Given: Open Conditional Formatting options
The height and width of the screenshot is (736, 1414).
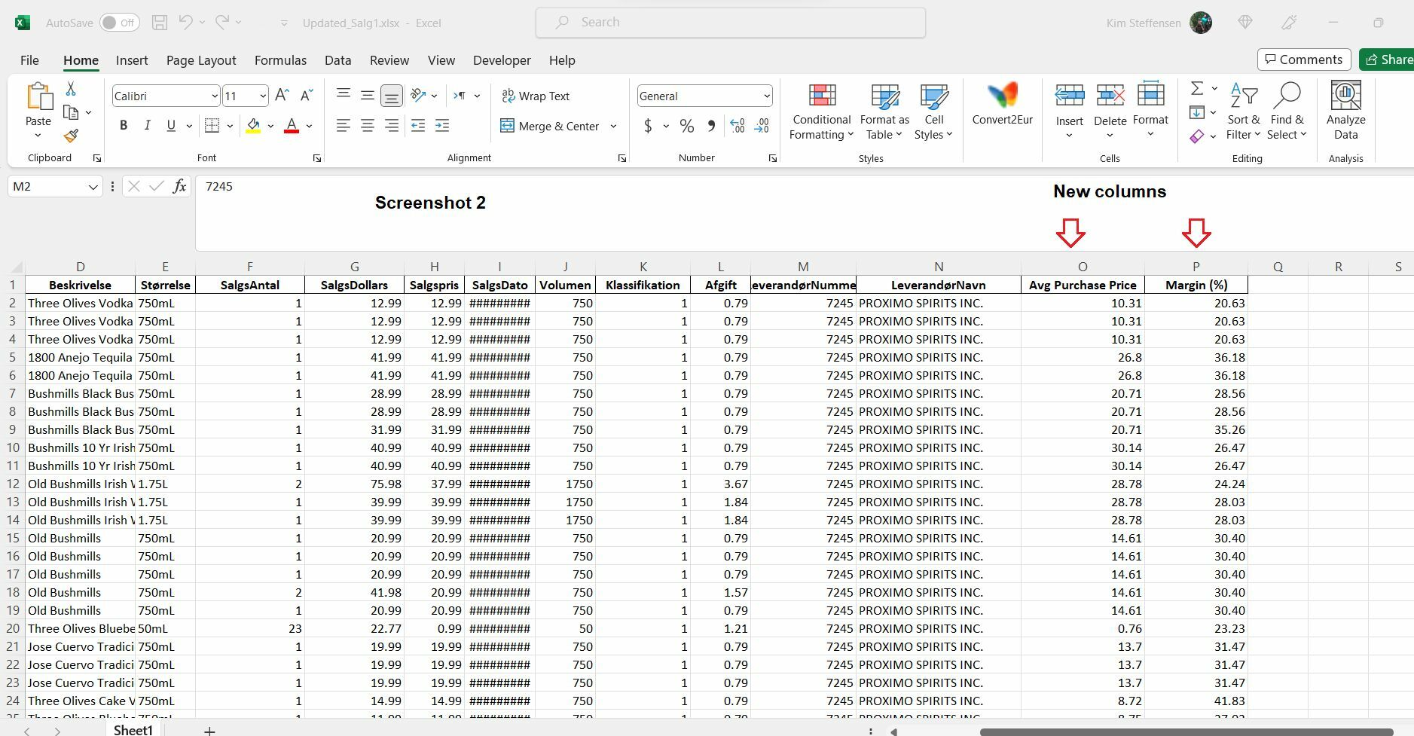Looking at the screenshot, I should (x=820, y=111).
